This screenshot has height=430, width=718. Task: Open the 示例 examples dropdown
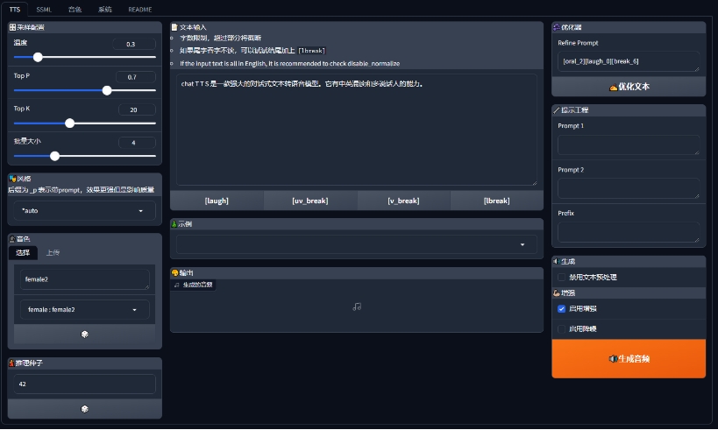(x=357, y=245)
